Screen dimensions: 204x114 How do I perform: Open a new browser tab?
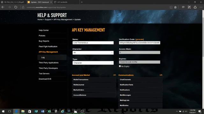(82, 2)
